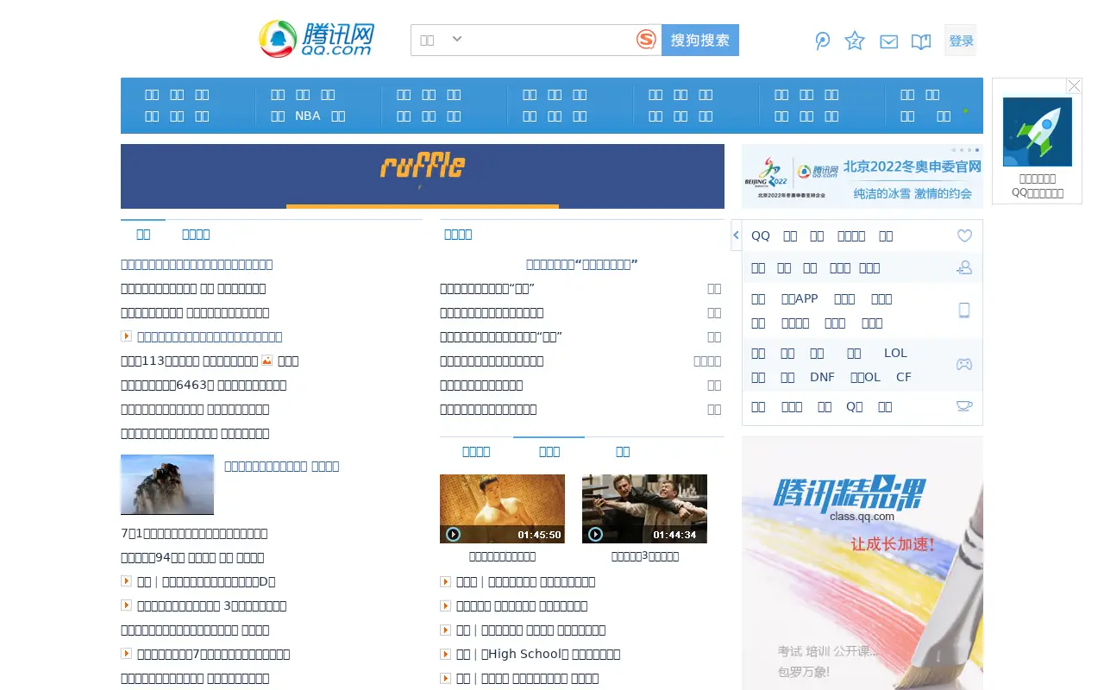Click the mobile phone icon beside the APP links
Screen dimensions: 1104x690
coord(964,310)
